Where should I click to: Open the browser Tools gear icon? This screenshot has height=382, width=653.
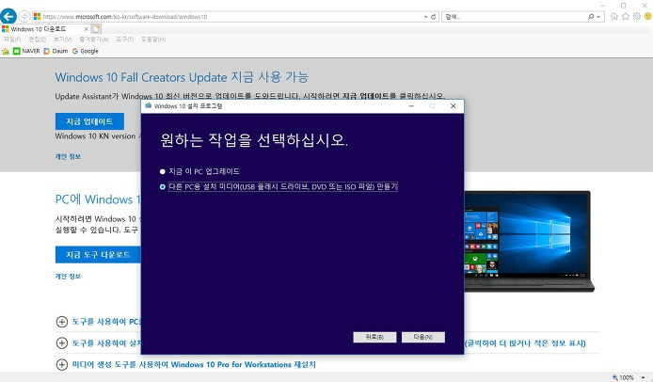[x=636, y=16]
